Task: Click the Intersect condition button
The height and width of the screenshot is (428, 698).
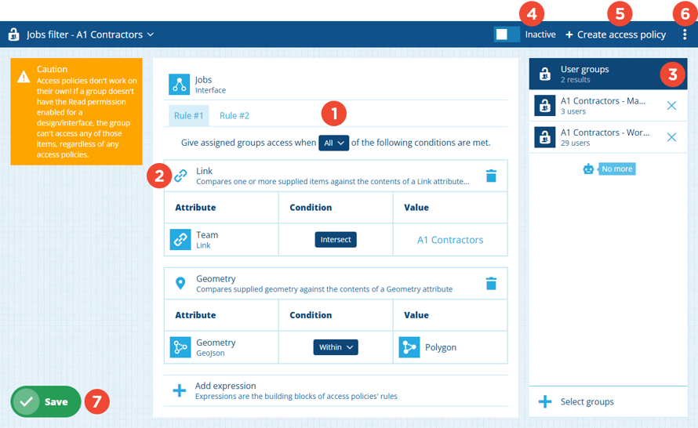Action: (x=336, y=239)
